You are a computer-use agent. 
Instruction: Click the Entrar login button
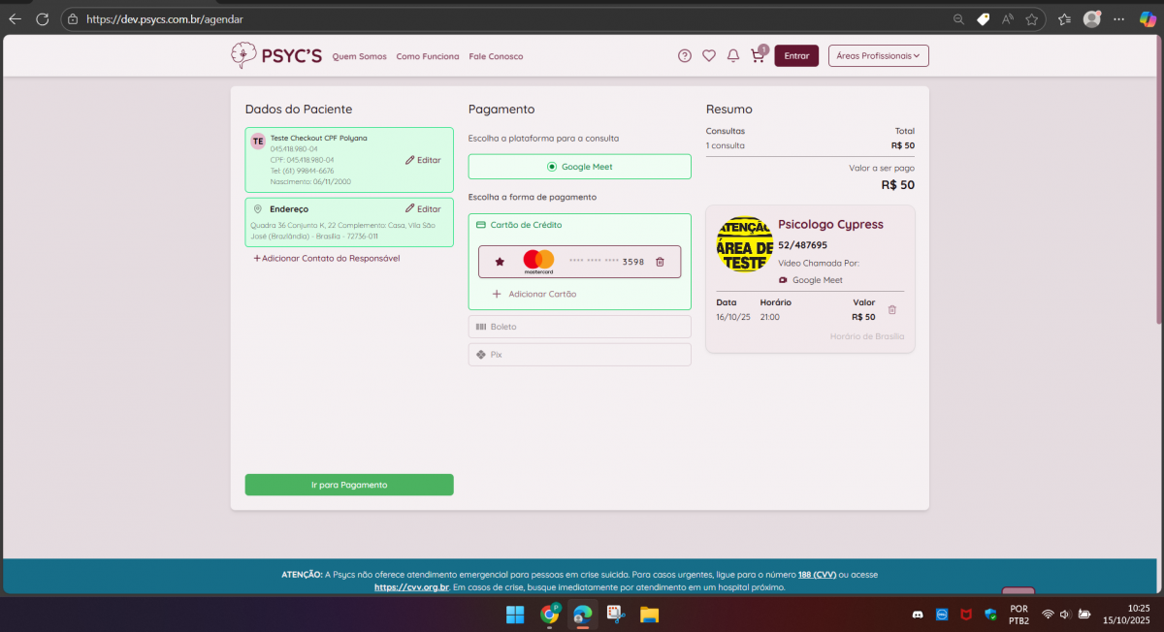click(x=796, y=56)
